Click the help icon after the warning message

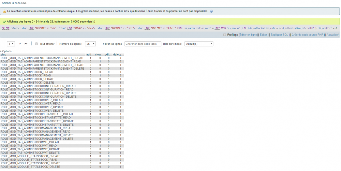(211, 11)
